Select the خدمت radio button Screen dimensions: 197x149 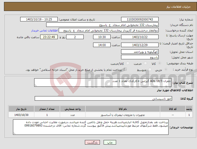[145, 63]
